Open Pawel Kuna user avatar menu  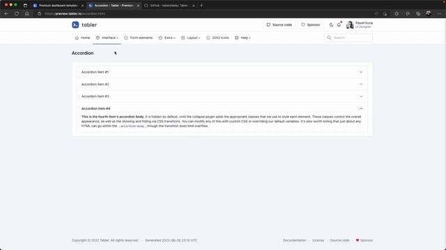click(350, 25)
